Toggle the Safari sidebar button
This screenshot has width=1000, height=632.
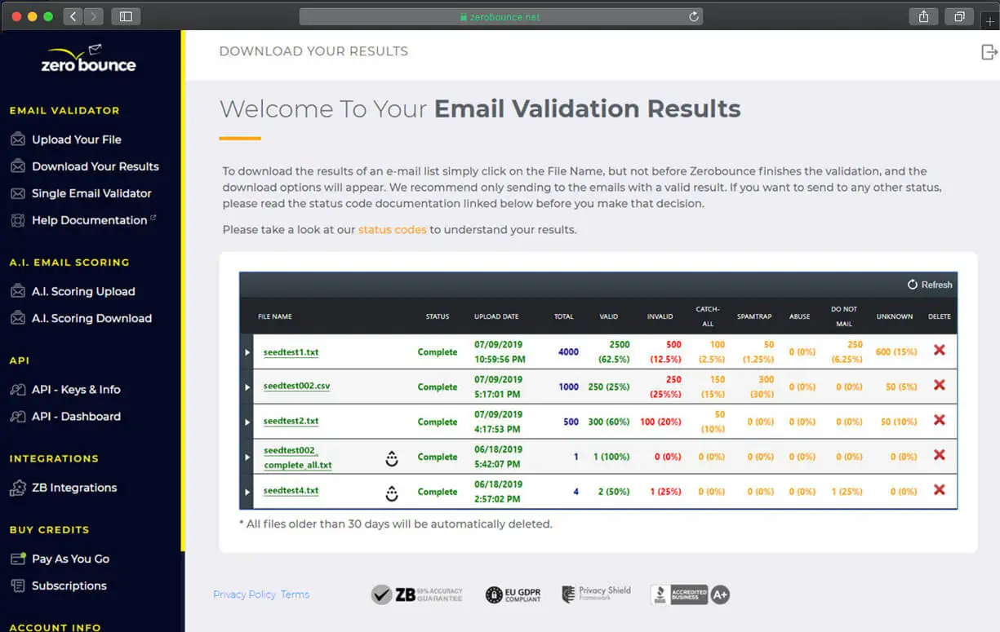pyautogui.click(x=126, y=16)
